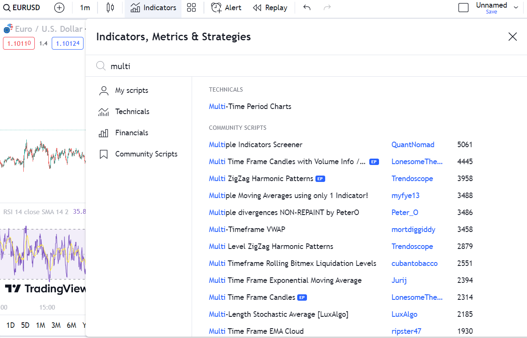Select the Community Scripts category
The image size is (527, 338).
click(x=139, y=154)
